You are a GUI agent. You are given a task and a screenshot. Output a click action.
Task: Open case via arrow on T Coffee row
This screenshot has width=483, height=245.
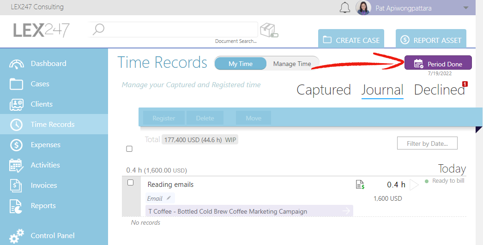point(346,211)
